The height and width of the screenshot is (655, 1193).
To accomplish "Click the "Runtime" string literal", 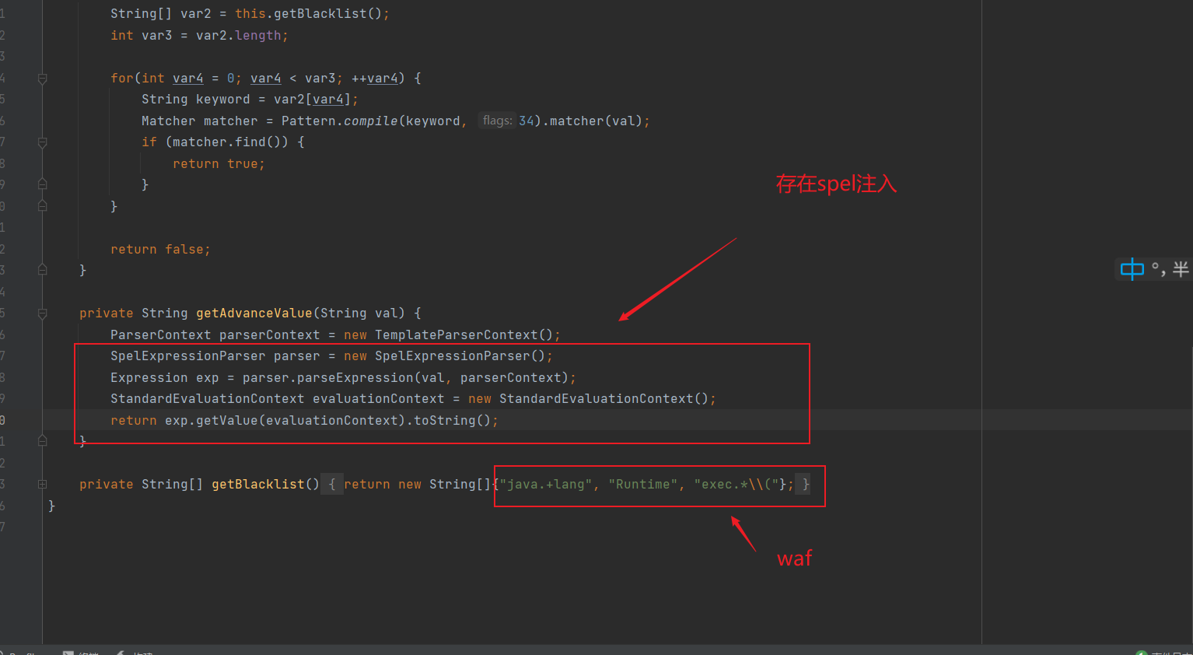I will pos(643,484).
